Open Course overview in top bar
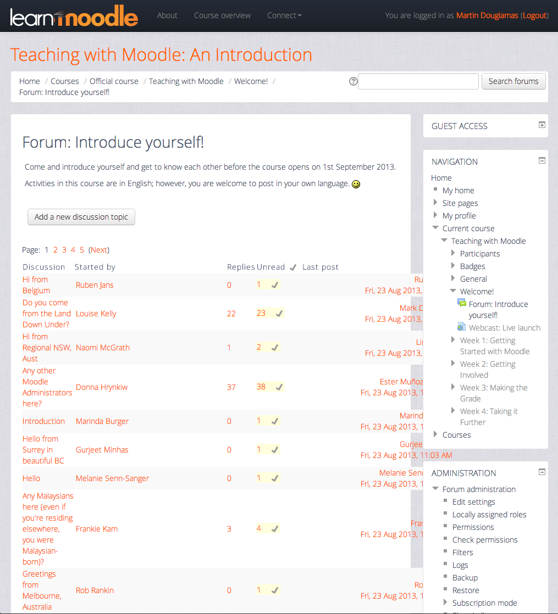This screenshot has width=558, height=614. click(x=222, y=15)
